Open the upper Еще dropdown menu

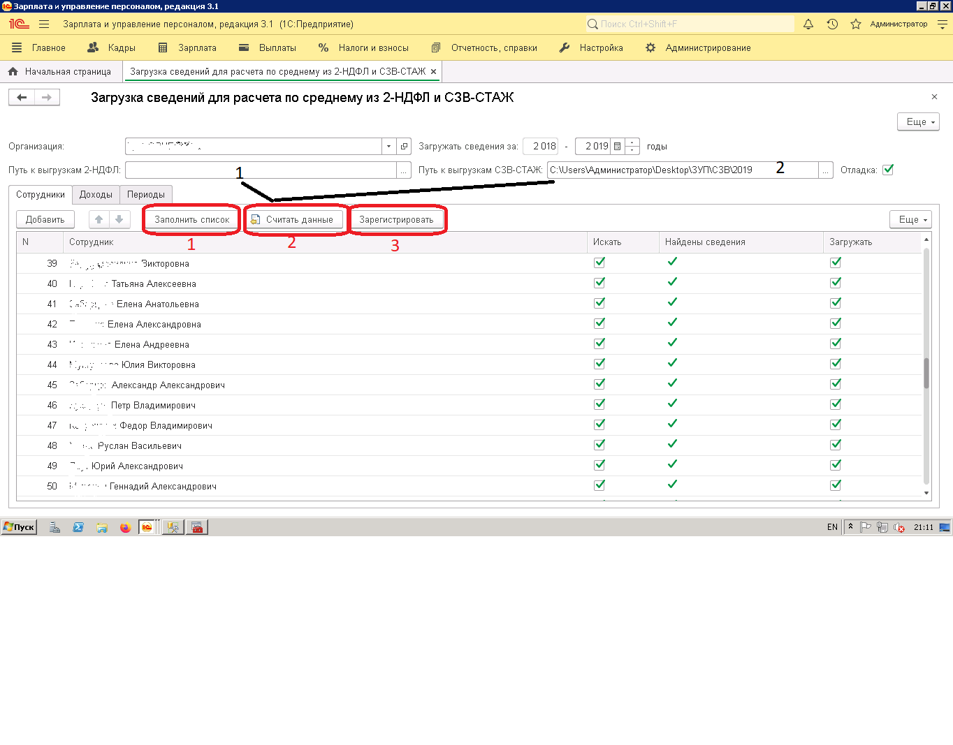[918, 121]
